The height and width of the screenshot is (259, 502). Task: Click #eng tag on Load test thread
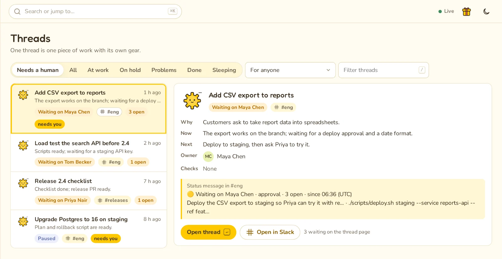tap(111, 162)
